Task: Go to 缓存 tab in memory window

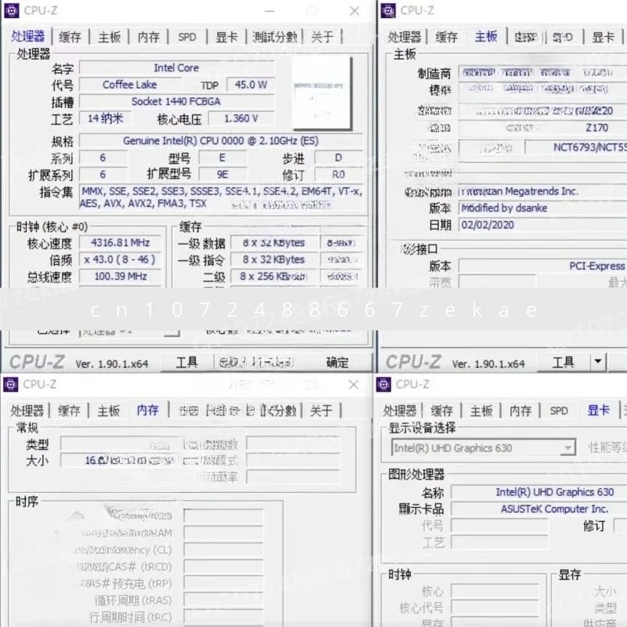Action: (x=69, y=411)
